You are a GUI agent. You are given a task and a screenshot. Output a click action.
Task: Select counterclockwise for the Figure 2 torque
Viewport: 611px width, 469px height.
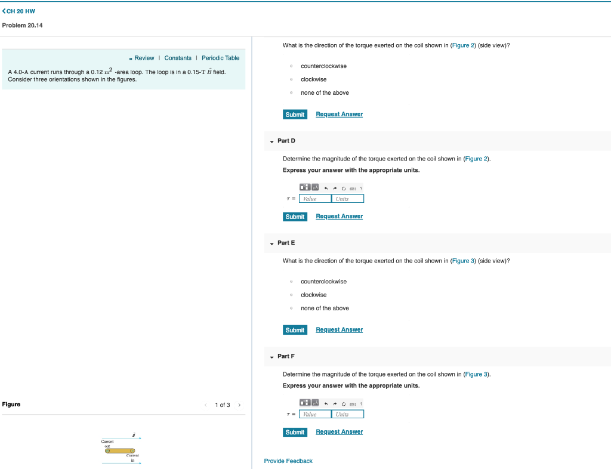pyautogui.click(x=291, y=66)
